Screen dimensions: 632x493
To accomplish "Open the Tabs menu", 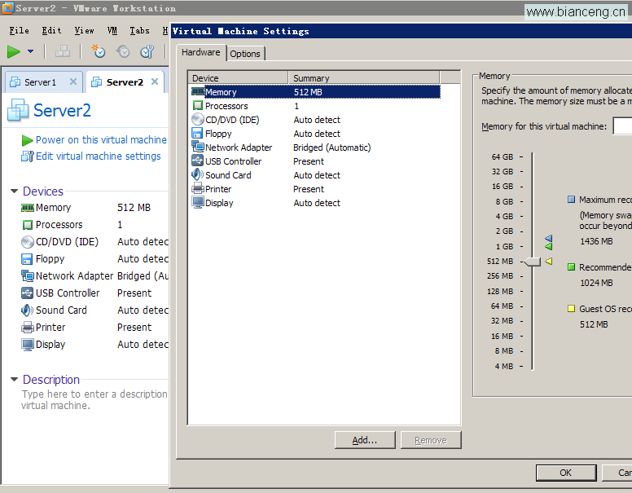I will pyautogui.click(x=139, y=31).
